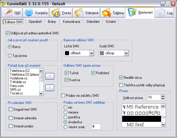This screenshot has height=138, width=177.
Task: Click the vlastní znak input field
Action: pyautogui.click(x=96, y=126)
